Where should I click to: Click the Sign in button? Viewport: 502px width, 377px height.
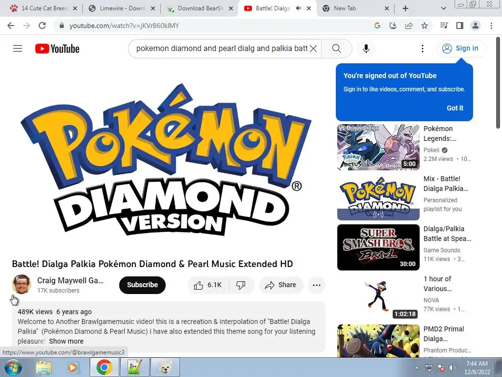[461, 49]
